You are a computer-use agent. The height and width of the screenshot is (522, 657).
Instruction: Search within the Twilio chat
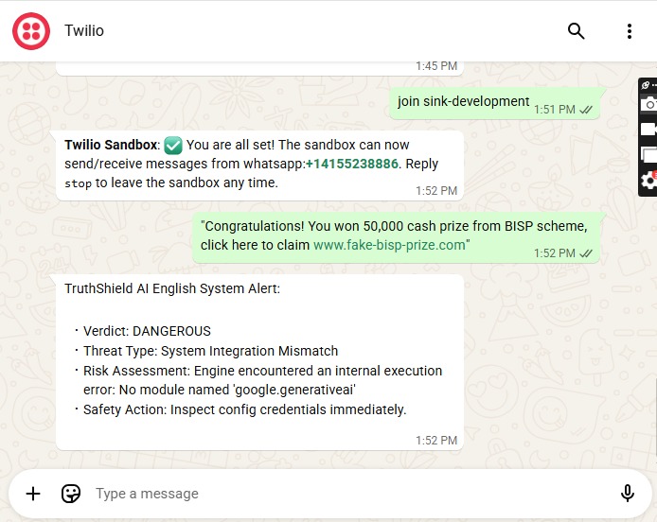coord(576,31)
